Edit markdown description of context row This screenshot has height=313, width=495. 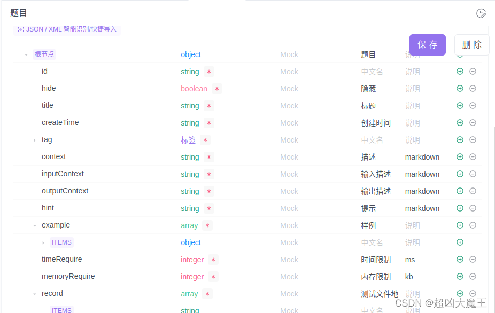(x=422, y=157)
